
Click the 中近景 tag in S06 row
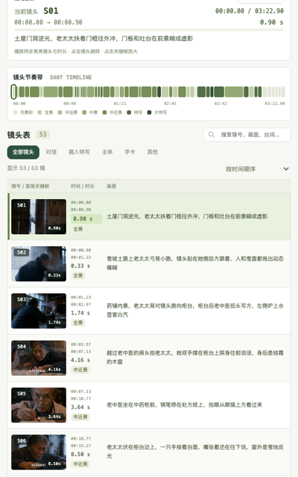click(x=80, y=464)
